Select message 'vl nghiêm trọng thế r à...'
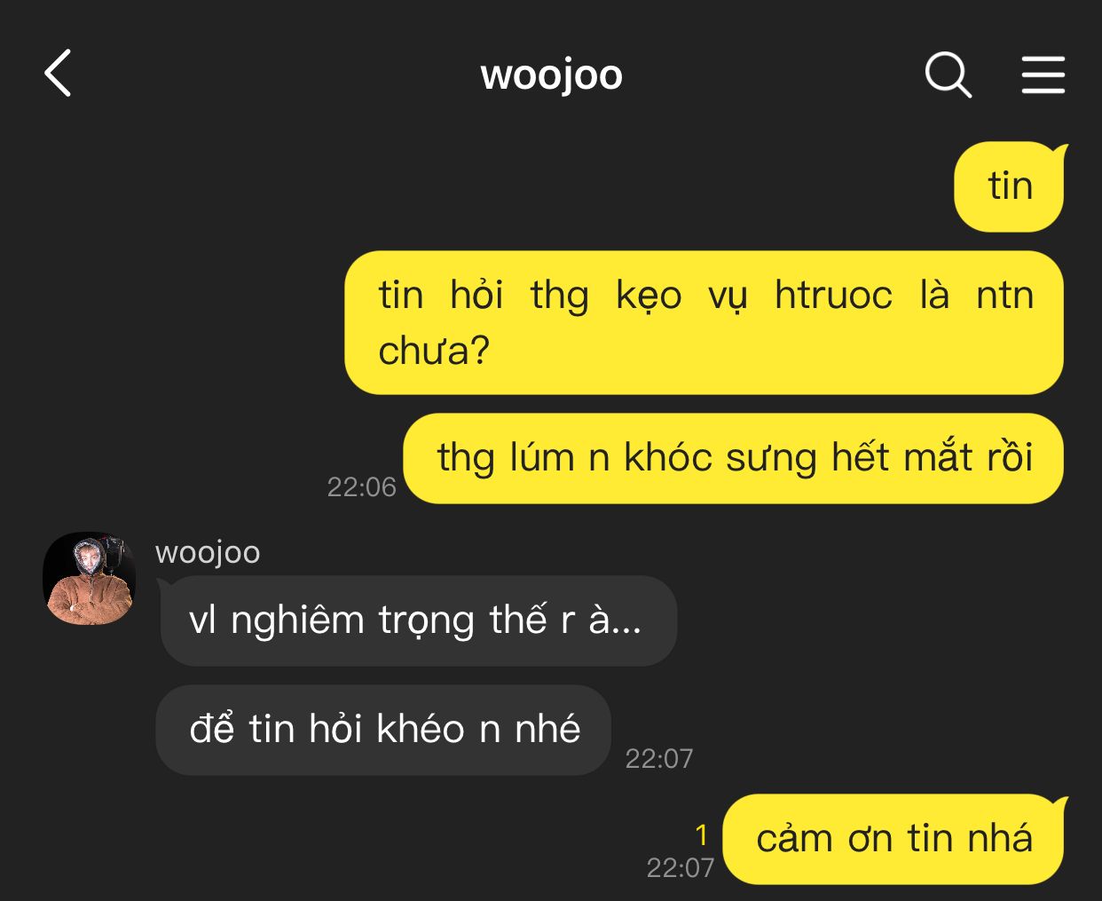 click(417, 620)
